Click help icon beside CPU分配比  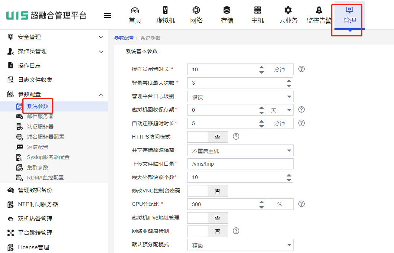(x=302, y=204)
